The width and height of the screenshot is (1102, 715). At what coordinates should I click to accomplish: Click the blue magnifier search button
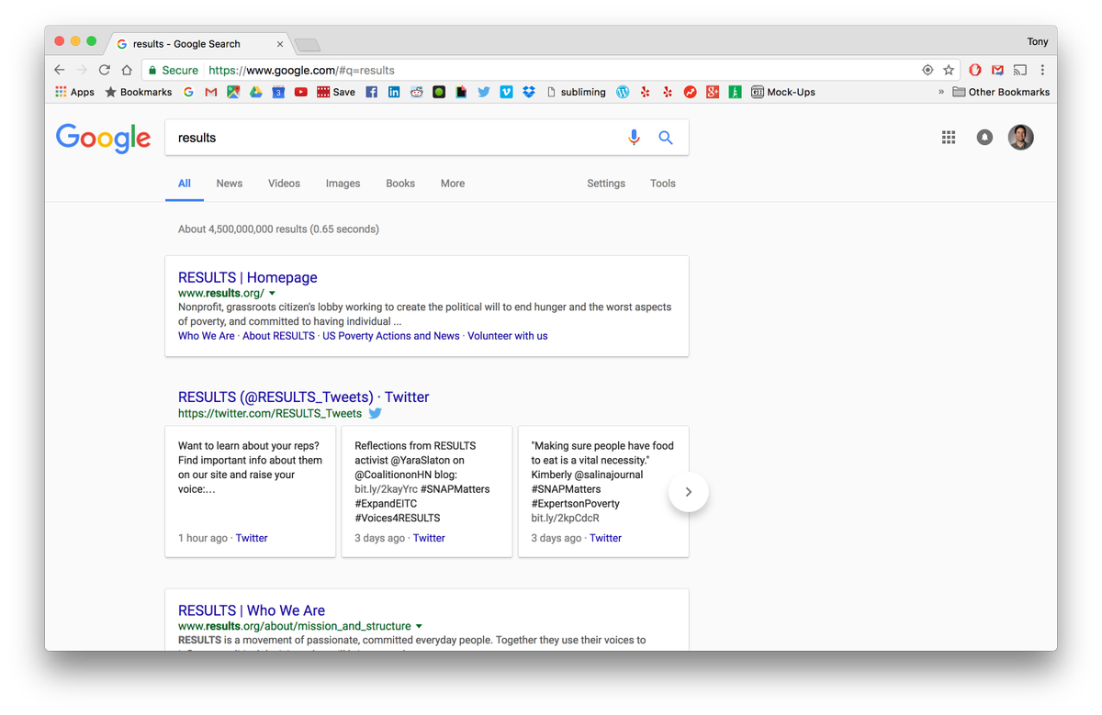(x=666, y=138)
